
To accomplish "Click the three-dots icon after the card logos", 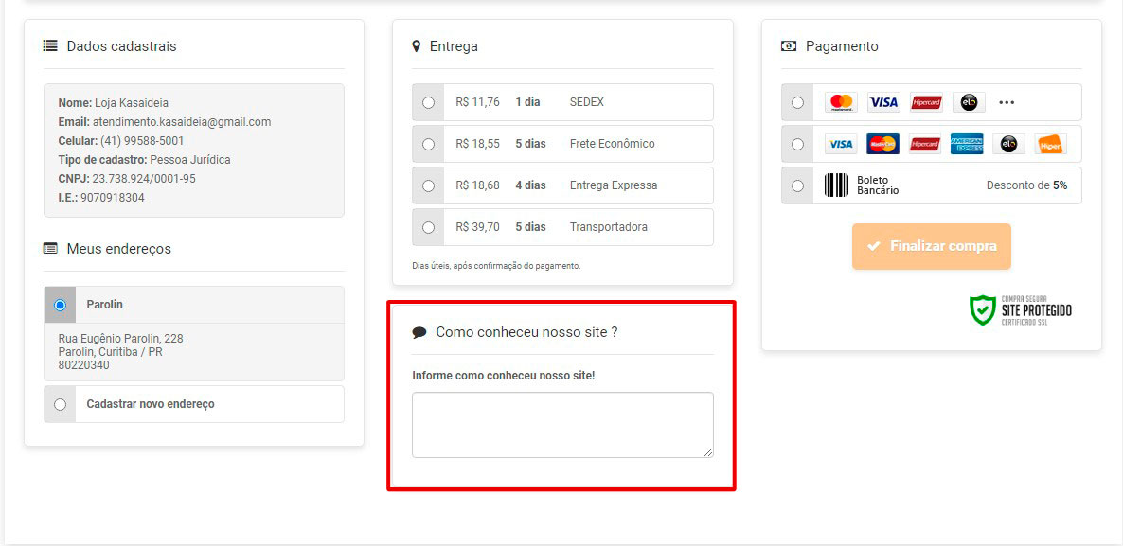I will click(x=1007, y=102).
